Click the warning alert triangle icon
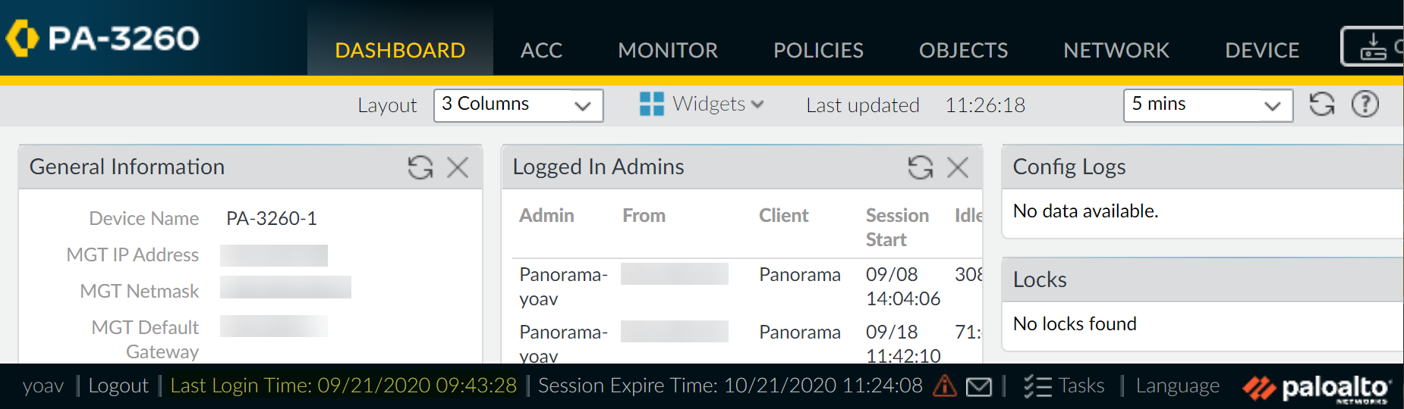Screen dimensions: 1404x409 (x=945, y=386)
